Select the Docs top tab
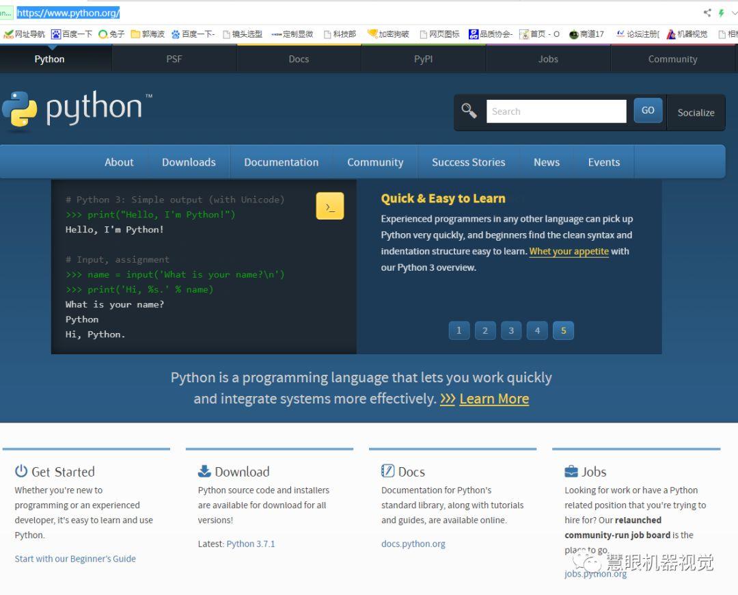Viewport: 738px width, 595px height. click(x=299, y=59)
